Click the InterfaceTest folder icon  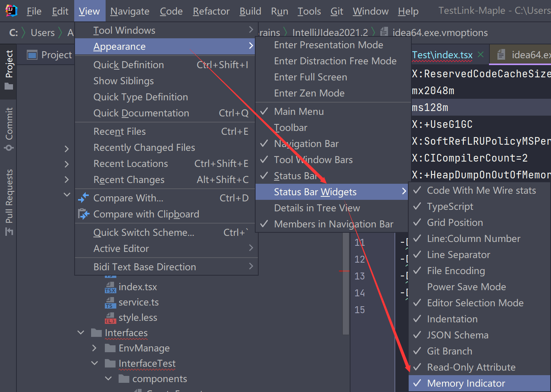(110, 363)
